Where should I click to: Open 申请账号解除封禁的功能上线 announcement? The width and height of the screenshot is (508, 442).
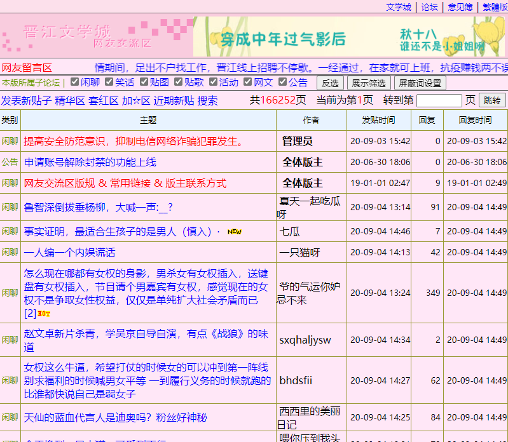(x=90, y=162)
